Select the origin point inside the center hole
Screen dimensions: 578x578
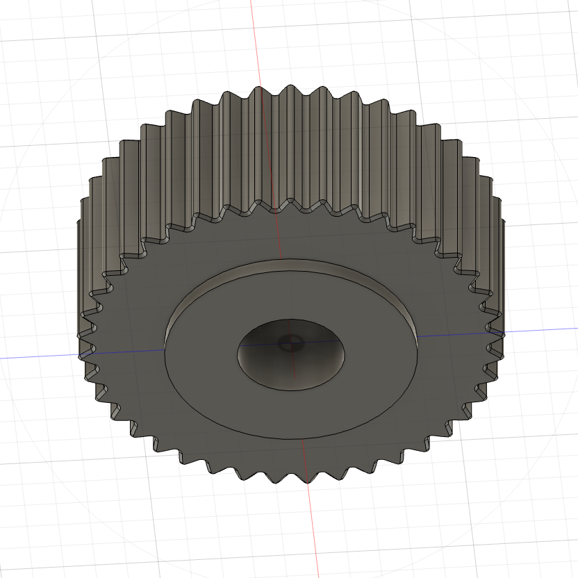291,343
